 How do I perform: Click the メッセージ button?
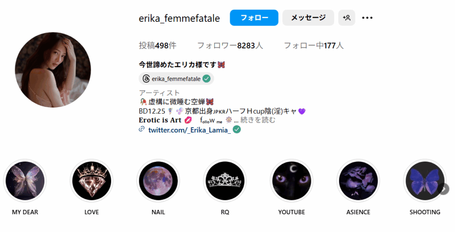point(308,18)
